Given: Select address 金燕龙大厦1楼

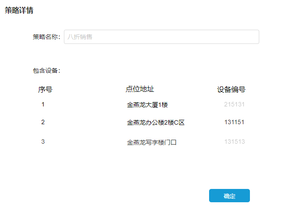Looking at the screenshot, I should [x=147, y=105].
